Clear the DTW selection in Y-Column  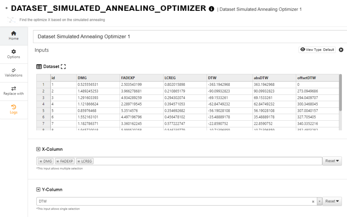click(313, 201)
